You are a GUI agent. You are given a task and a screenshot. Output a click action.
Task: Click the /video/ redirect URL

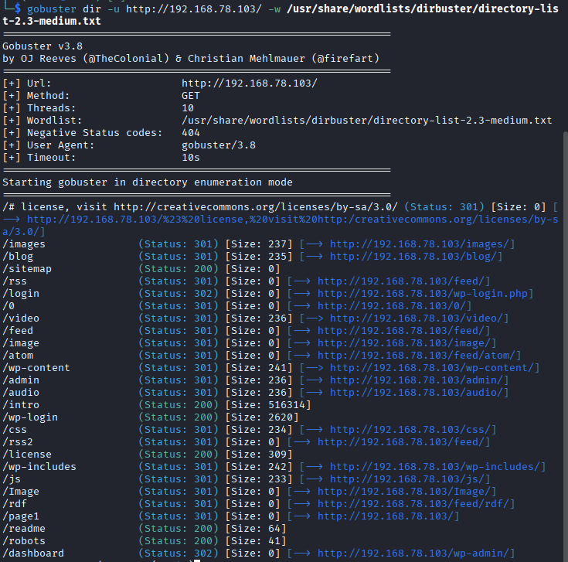click(x=416, y=318)
